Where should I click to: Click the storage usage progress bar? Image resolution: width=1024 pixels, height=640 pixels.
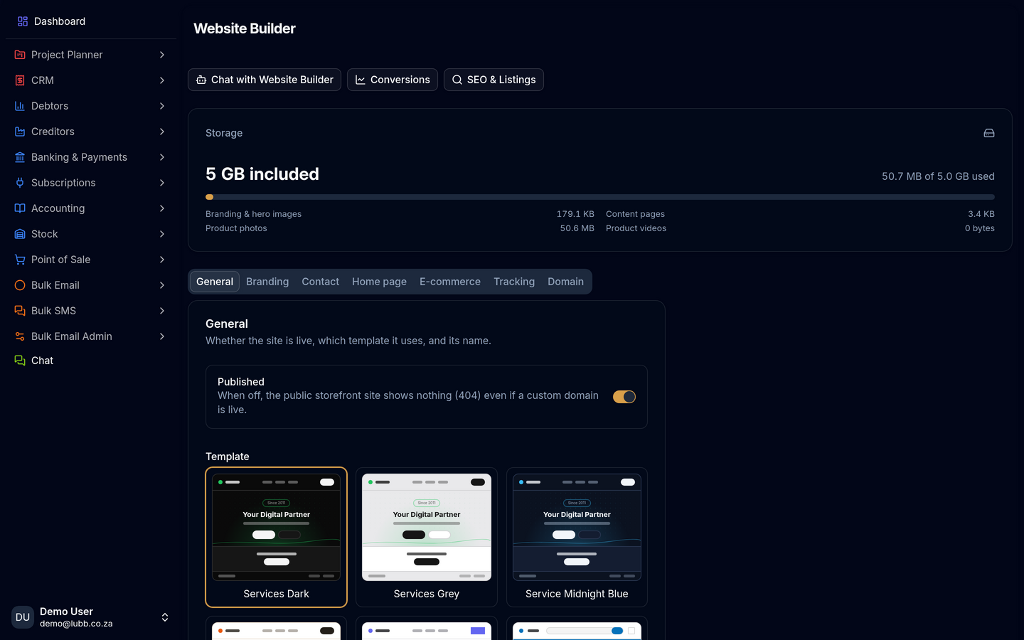[600, 197]
